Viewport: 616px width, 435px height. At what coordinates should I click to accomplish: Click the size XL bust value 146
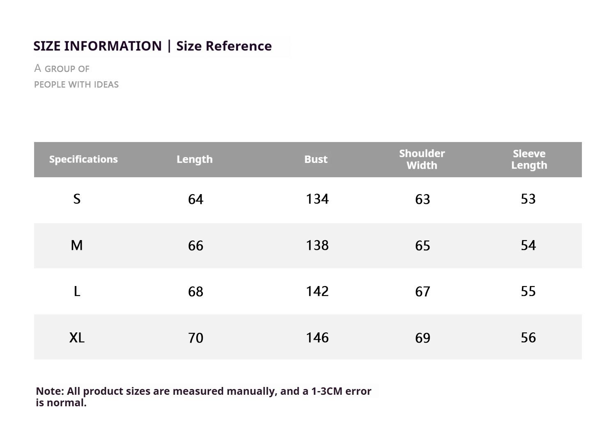pos(317,338)
